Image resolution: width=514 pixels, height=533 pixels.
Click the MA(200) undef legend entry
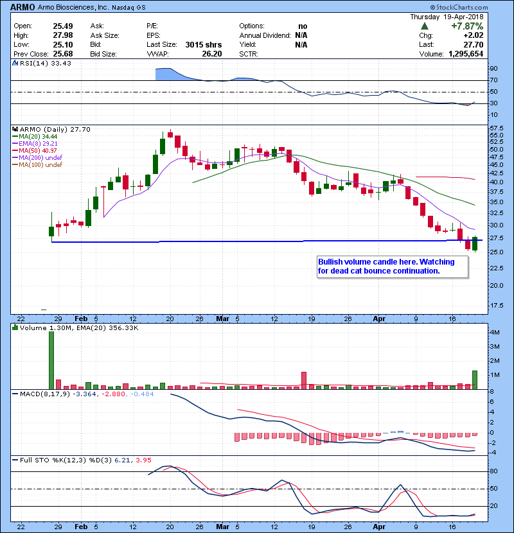coord(37,157)
